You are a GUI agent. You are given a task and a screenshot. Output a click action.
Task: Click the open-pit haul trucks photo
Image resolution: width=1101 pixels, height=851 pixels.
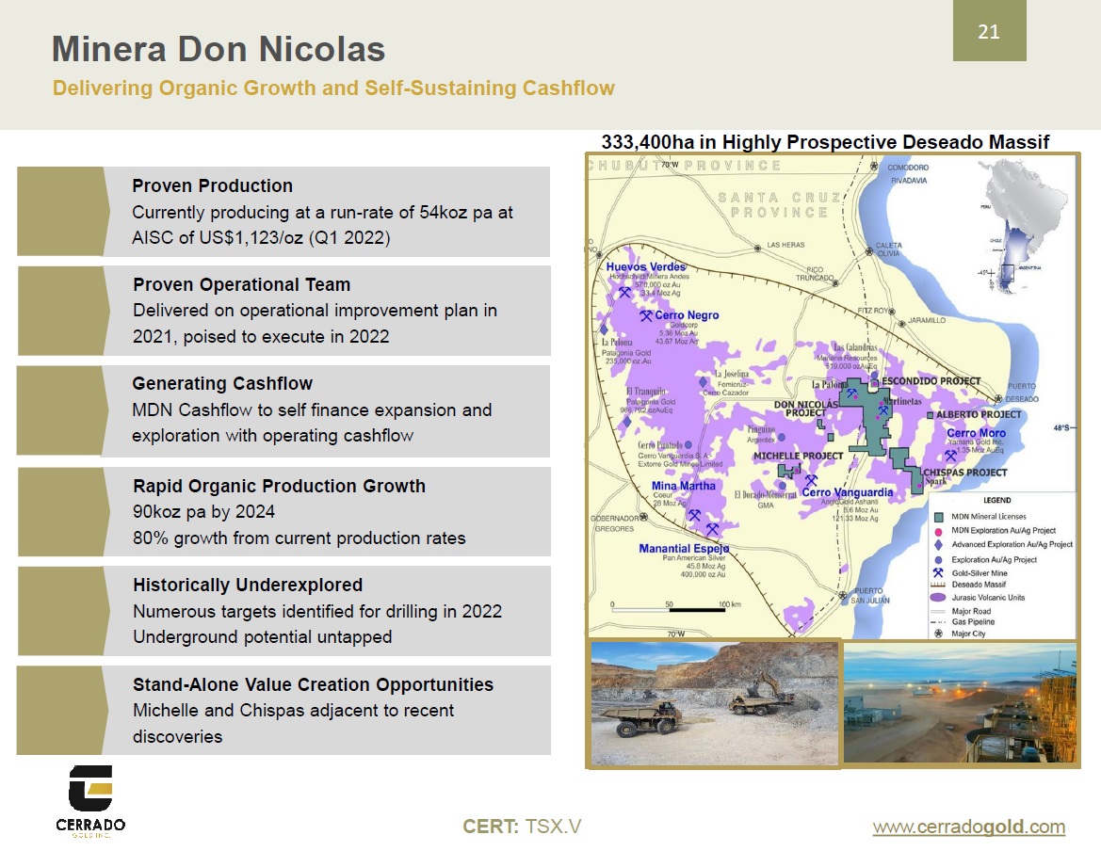715,703
